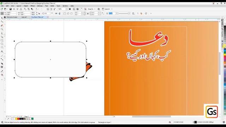Switch to the test.cdr document tab
Viewport: 226px width, 127px height.
pos(24,17)
